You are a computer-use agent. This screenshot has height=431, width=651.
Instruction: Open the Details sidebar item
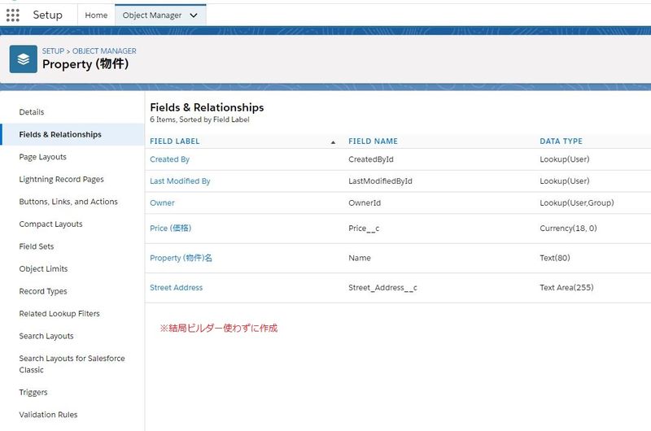pyautogui.click(x=32, y=112)
